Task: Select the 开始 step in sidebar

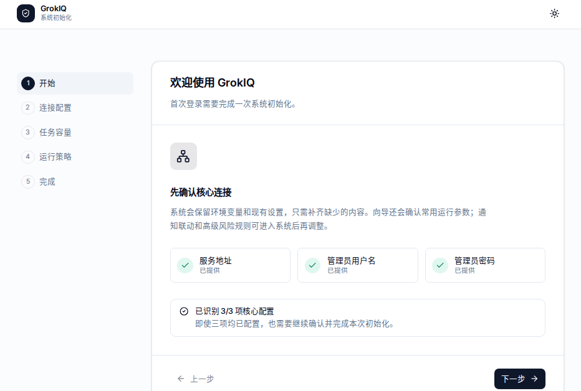Action: 75,83
